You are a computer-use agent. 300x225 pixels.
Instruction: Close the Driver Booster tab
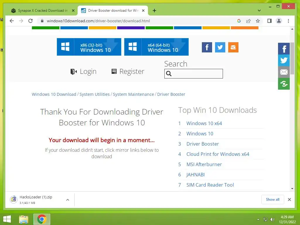tap(143, 11)
